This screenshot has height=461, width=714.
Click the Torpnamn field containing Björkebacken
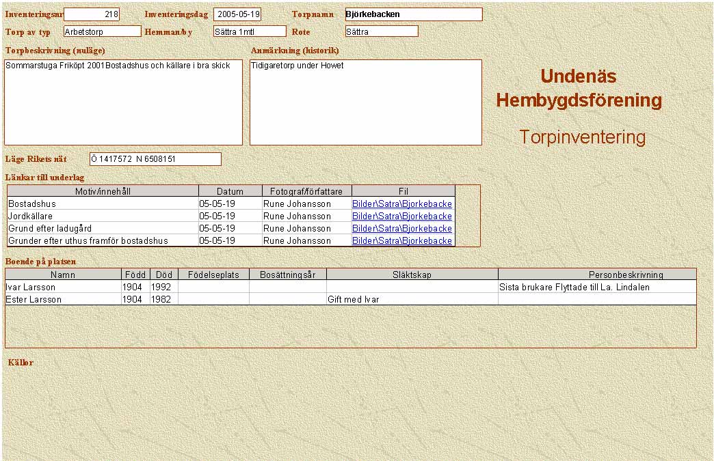point(413,14)
